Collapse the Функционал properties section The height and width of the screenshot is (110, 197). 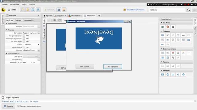pyautogui.click(x=6, y=23)
